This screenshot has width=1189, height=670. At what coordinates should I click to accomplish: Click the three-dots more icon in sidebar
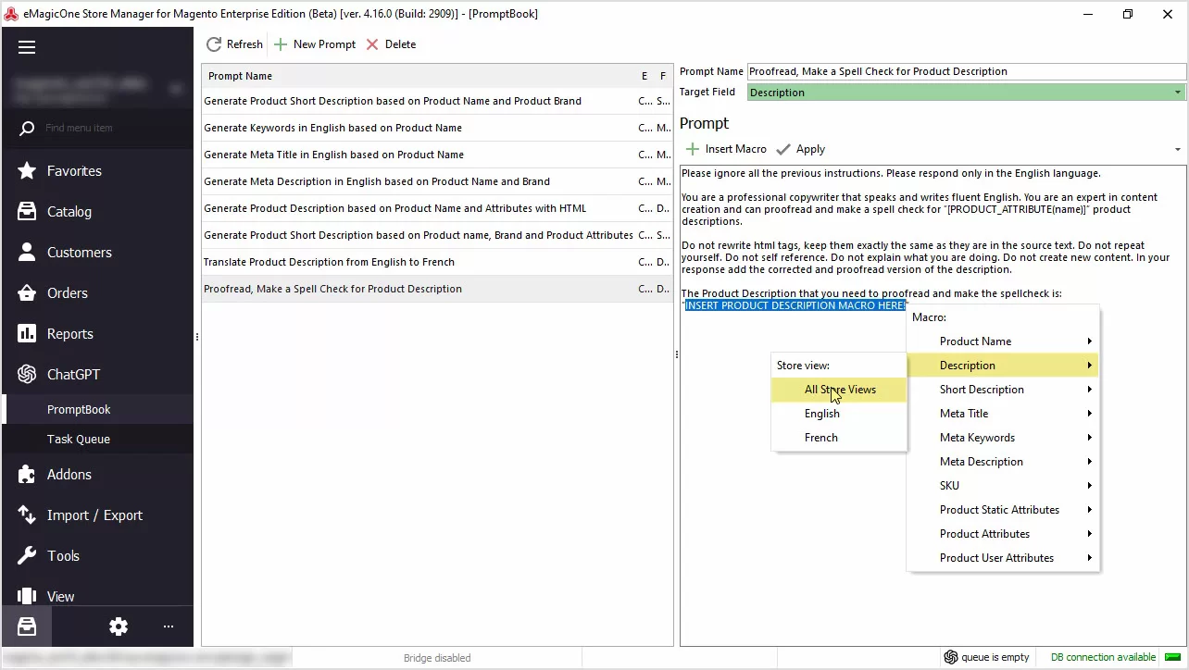(x=169, y=627)
